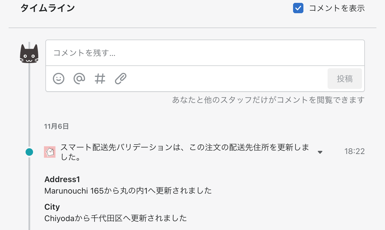Click the pink address validation app icon

point(50,152)
